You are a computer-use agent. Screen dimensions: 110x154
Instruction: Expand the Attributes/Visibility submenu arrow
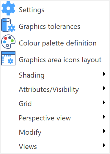pos(104,88)
